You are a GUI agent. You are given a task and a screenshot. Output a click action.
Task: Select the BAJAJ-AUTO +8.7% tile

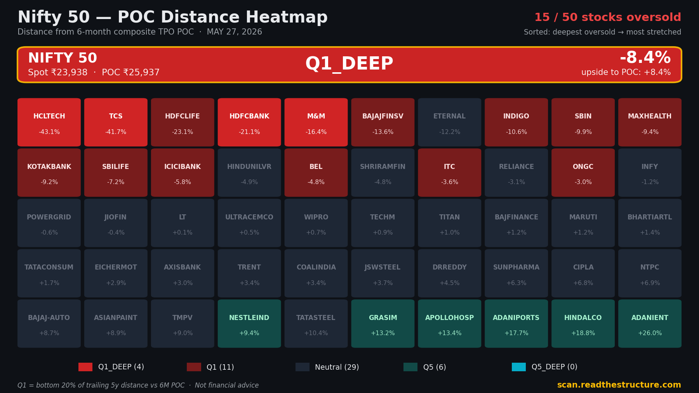(49, 323)
